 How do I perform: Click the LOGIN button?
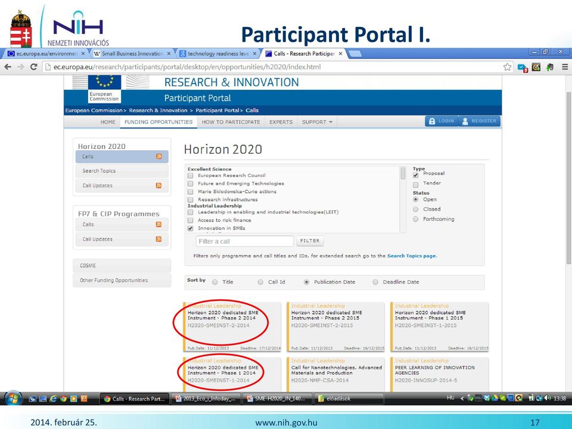point(442,121)
